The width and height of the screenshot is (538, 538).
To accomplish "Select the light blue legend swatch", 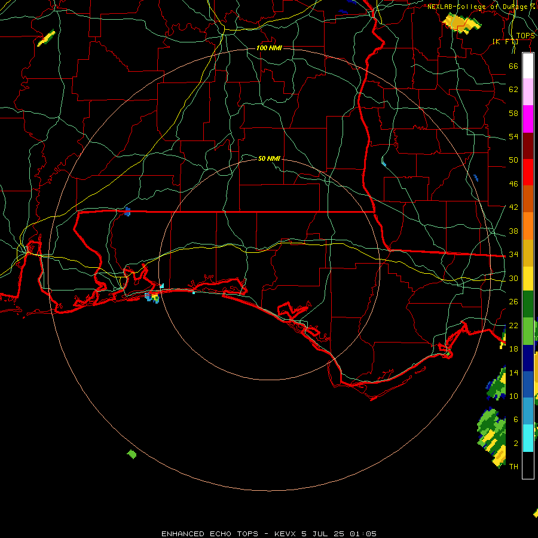I will (x=528, y=411).
